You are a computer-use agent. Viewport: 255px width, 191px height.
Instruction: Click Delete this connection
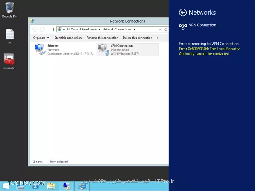138,38
